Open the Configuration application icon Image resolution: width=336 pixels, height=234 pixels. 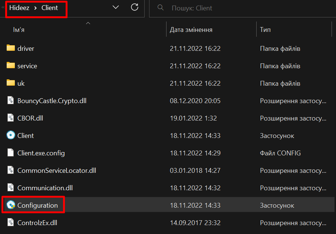[10, 205]
